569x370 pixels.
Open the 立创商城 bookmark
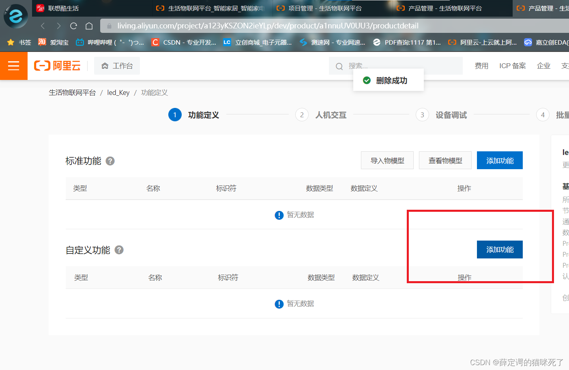tap(257, 42)
